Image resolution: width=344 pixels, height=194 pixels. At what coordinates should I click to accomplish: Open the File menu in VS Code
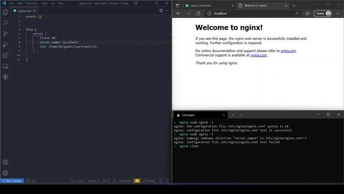[x=12, y=3]
